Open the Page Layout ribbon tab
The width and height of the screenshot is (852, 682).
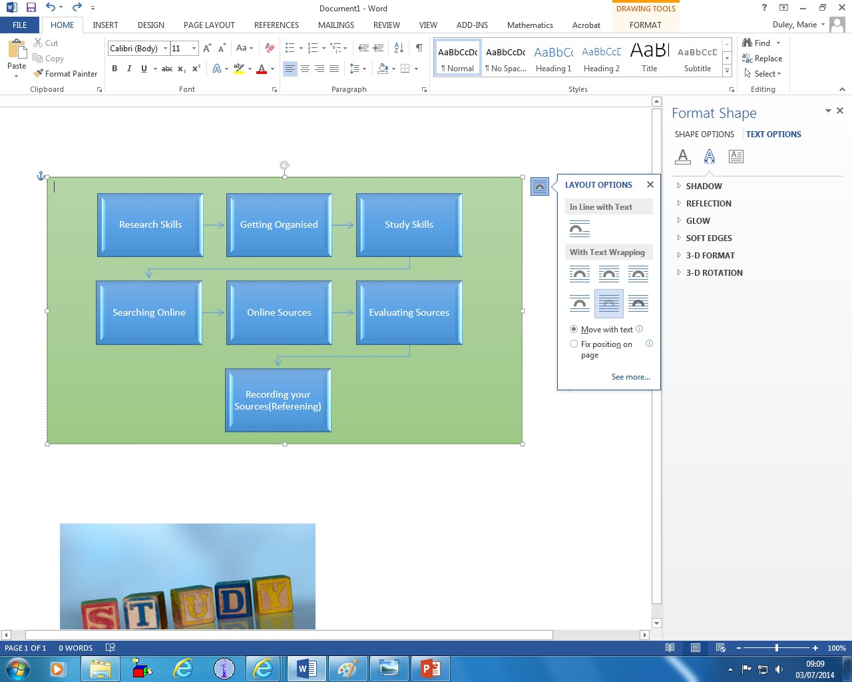pyautogui.click(x=209, y=25)
